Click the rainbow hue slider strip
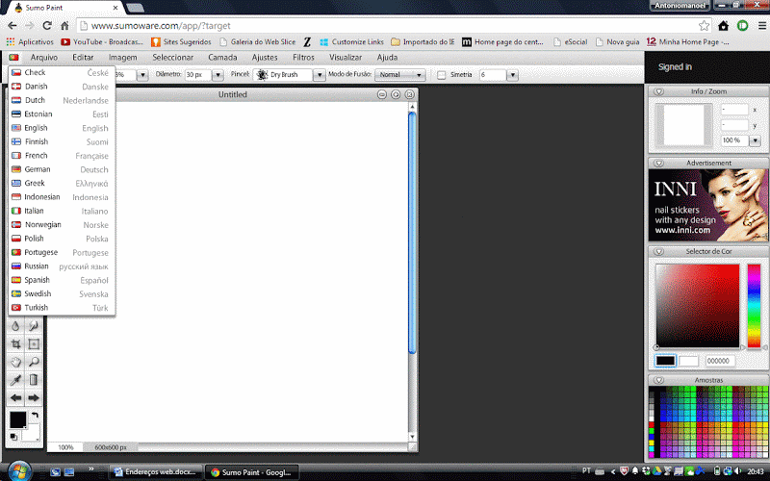The image size is (770, 481). (754, 306)
